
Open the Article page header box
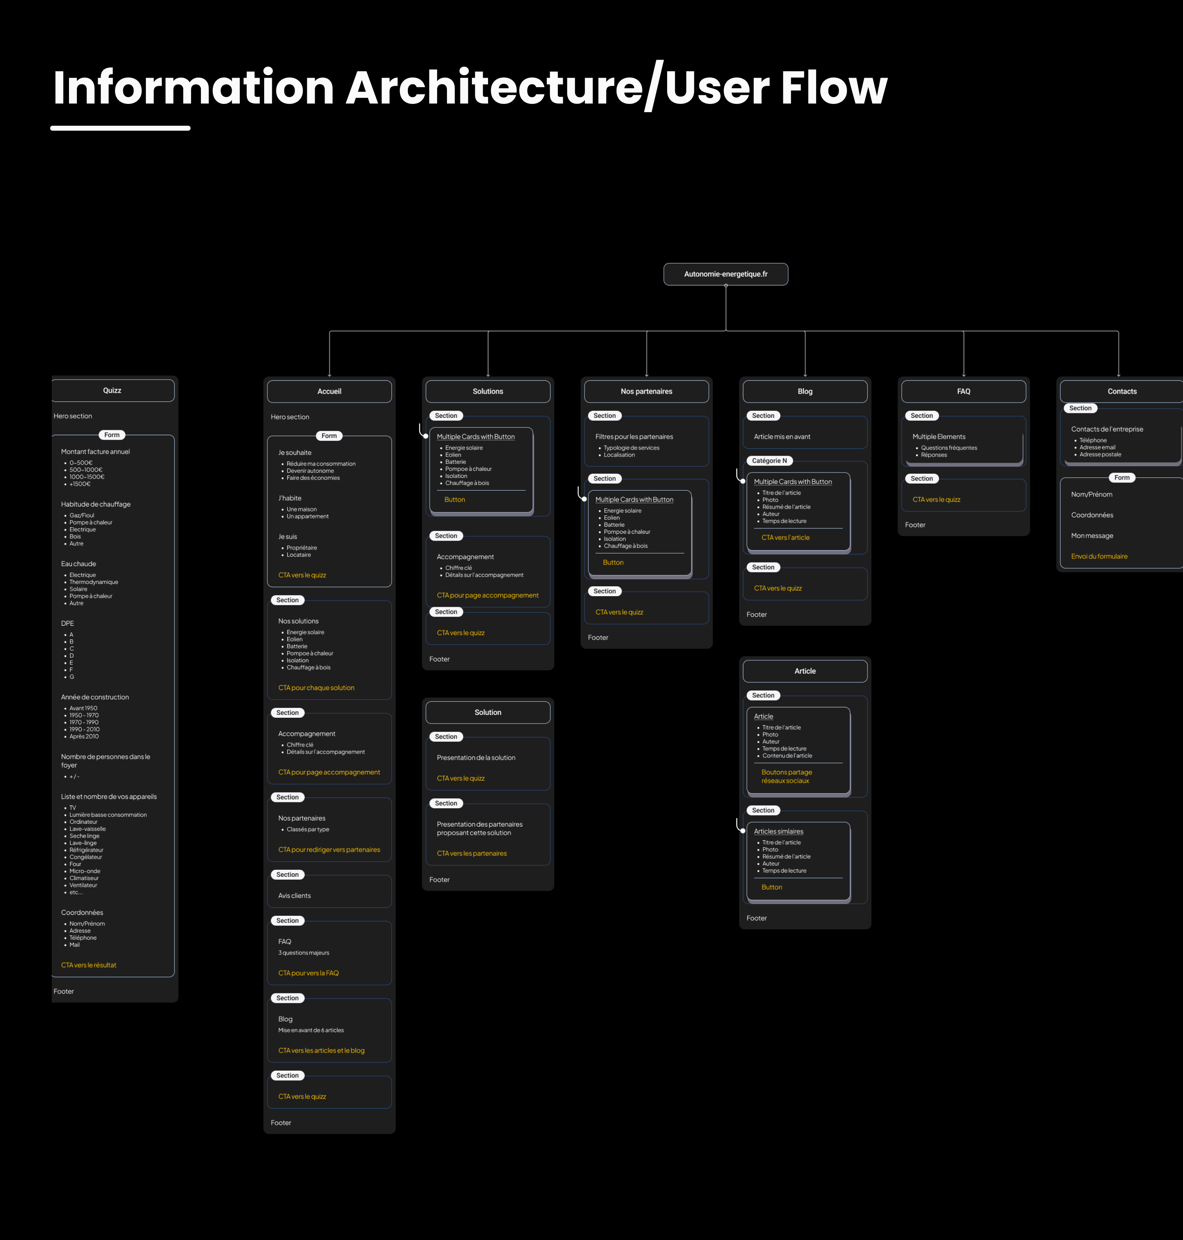pos(805,671)
